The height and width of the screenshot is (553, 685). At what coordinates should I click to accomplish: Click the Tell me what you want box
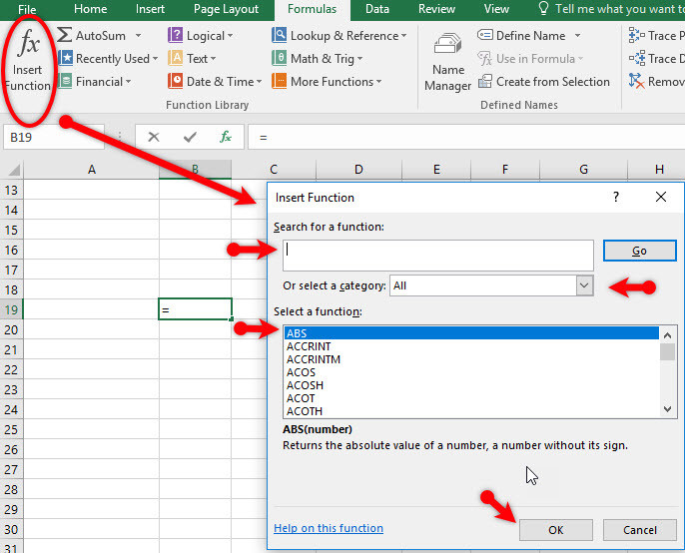(x=611, y=9)
